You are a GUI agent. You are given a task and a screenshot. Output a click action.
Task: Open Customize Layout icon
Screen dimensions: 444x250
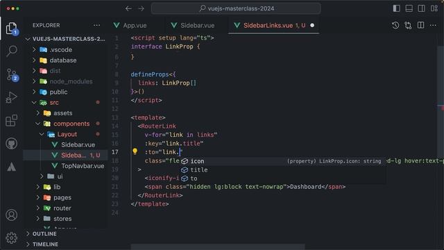coord(434,8)
